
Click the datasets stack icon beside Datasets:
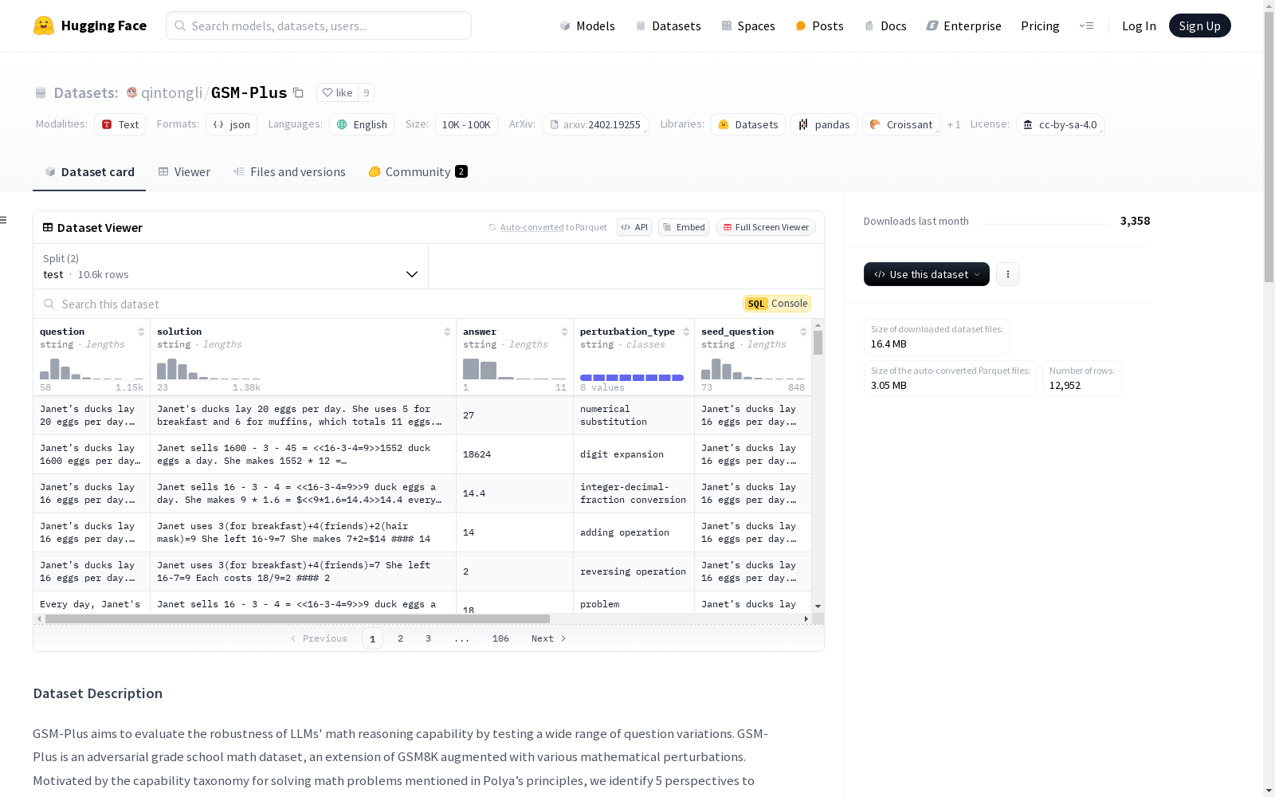pos(41,92)
